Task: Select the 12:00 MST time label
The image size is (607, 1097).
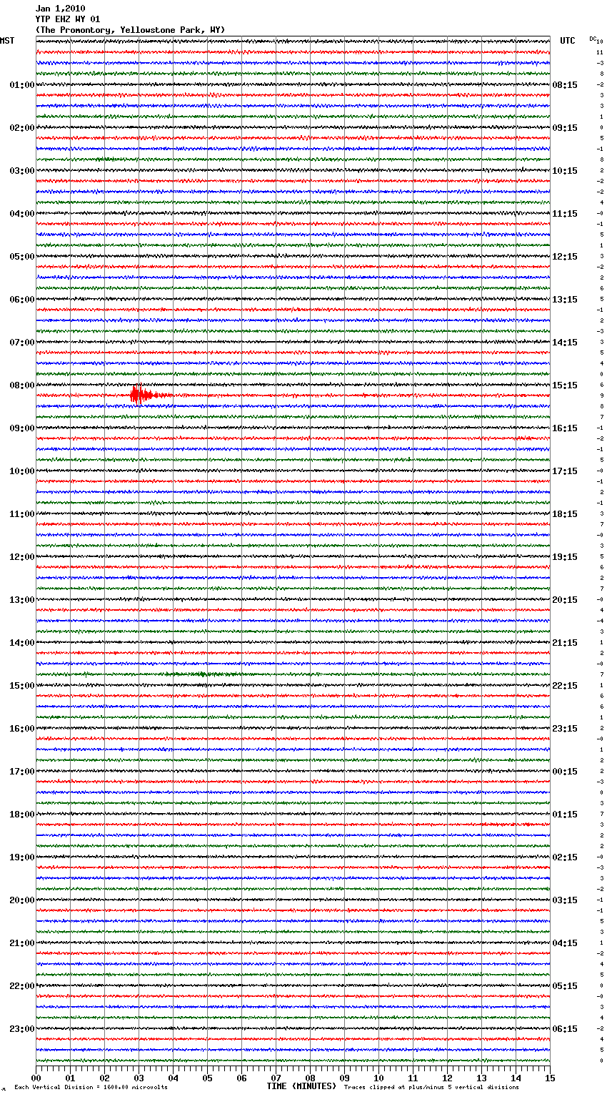Action: click(22, 557)
